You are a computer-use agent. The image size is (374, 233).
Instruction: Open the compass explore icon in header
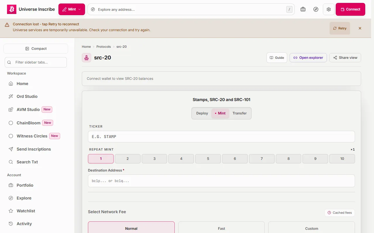(x=316, y=9)
